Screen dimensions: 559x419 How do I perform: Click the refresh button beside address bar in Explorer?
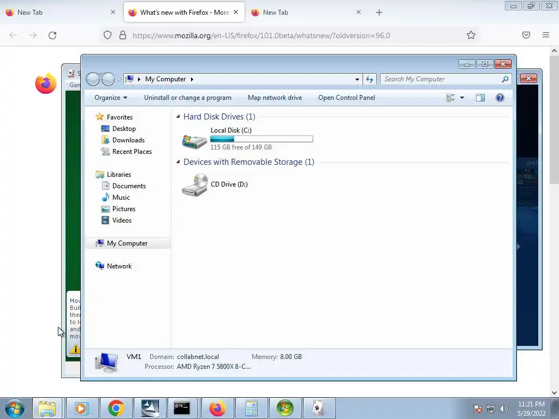click(x=370, y=79)
